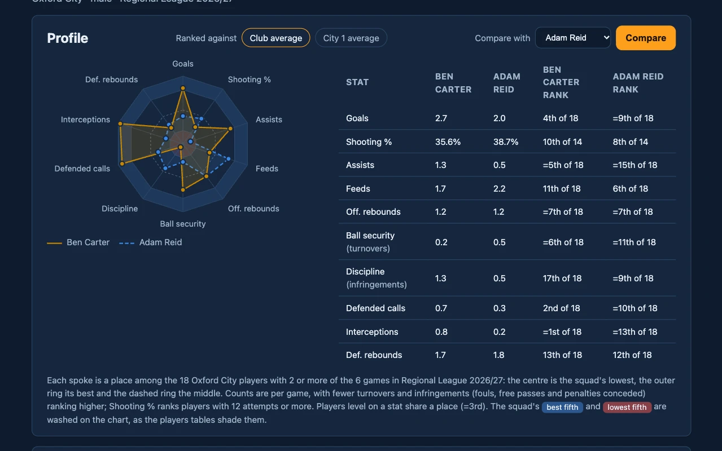
Task: Click the Assists row in stats table
Action: pos(507,165)
